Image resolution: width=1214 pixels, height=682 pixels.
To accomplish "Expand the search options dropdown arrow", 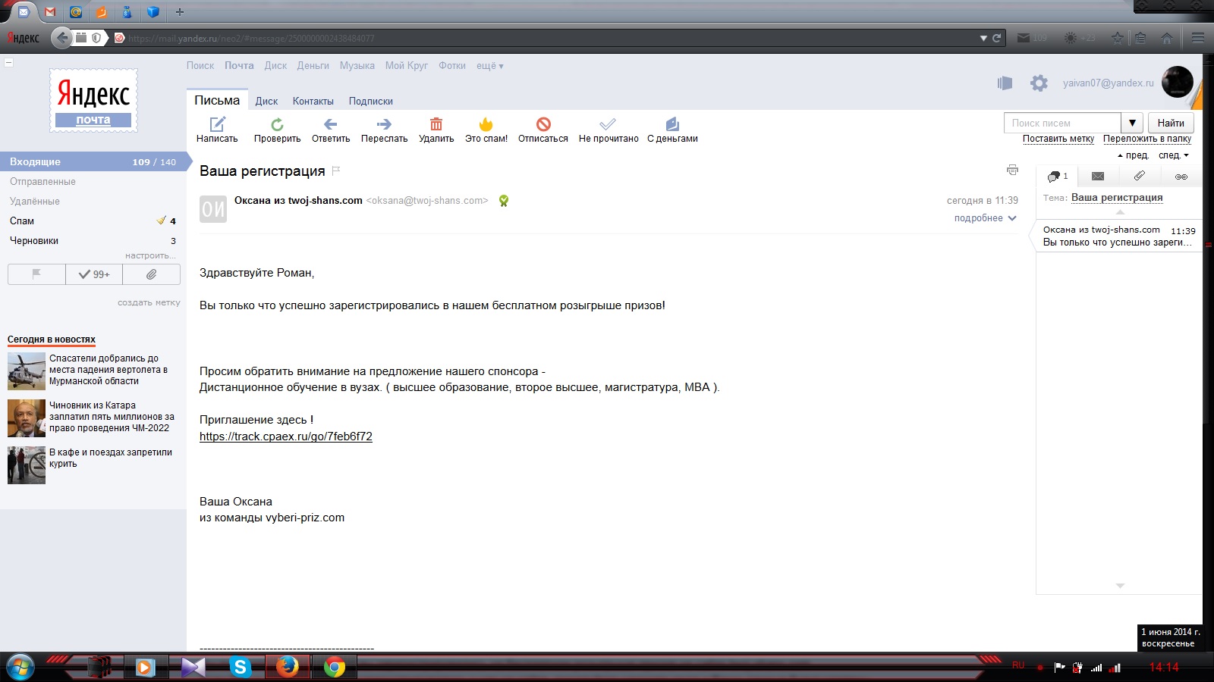I will [1132, 123].
